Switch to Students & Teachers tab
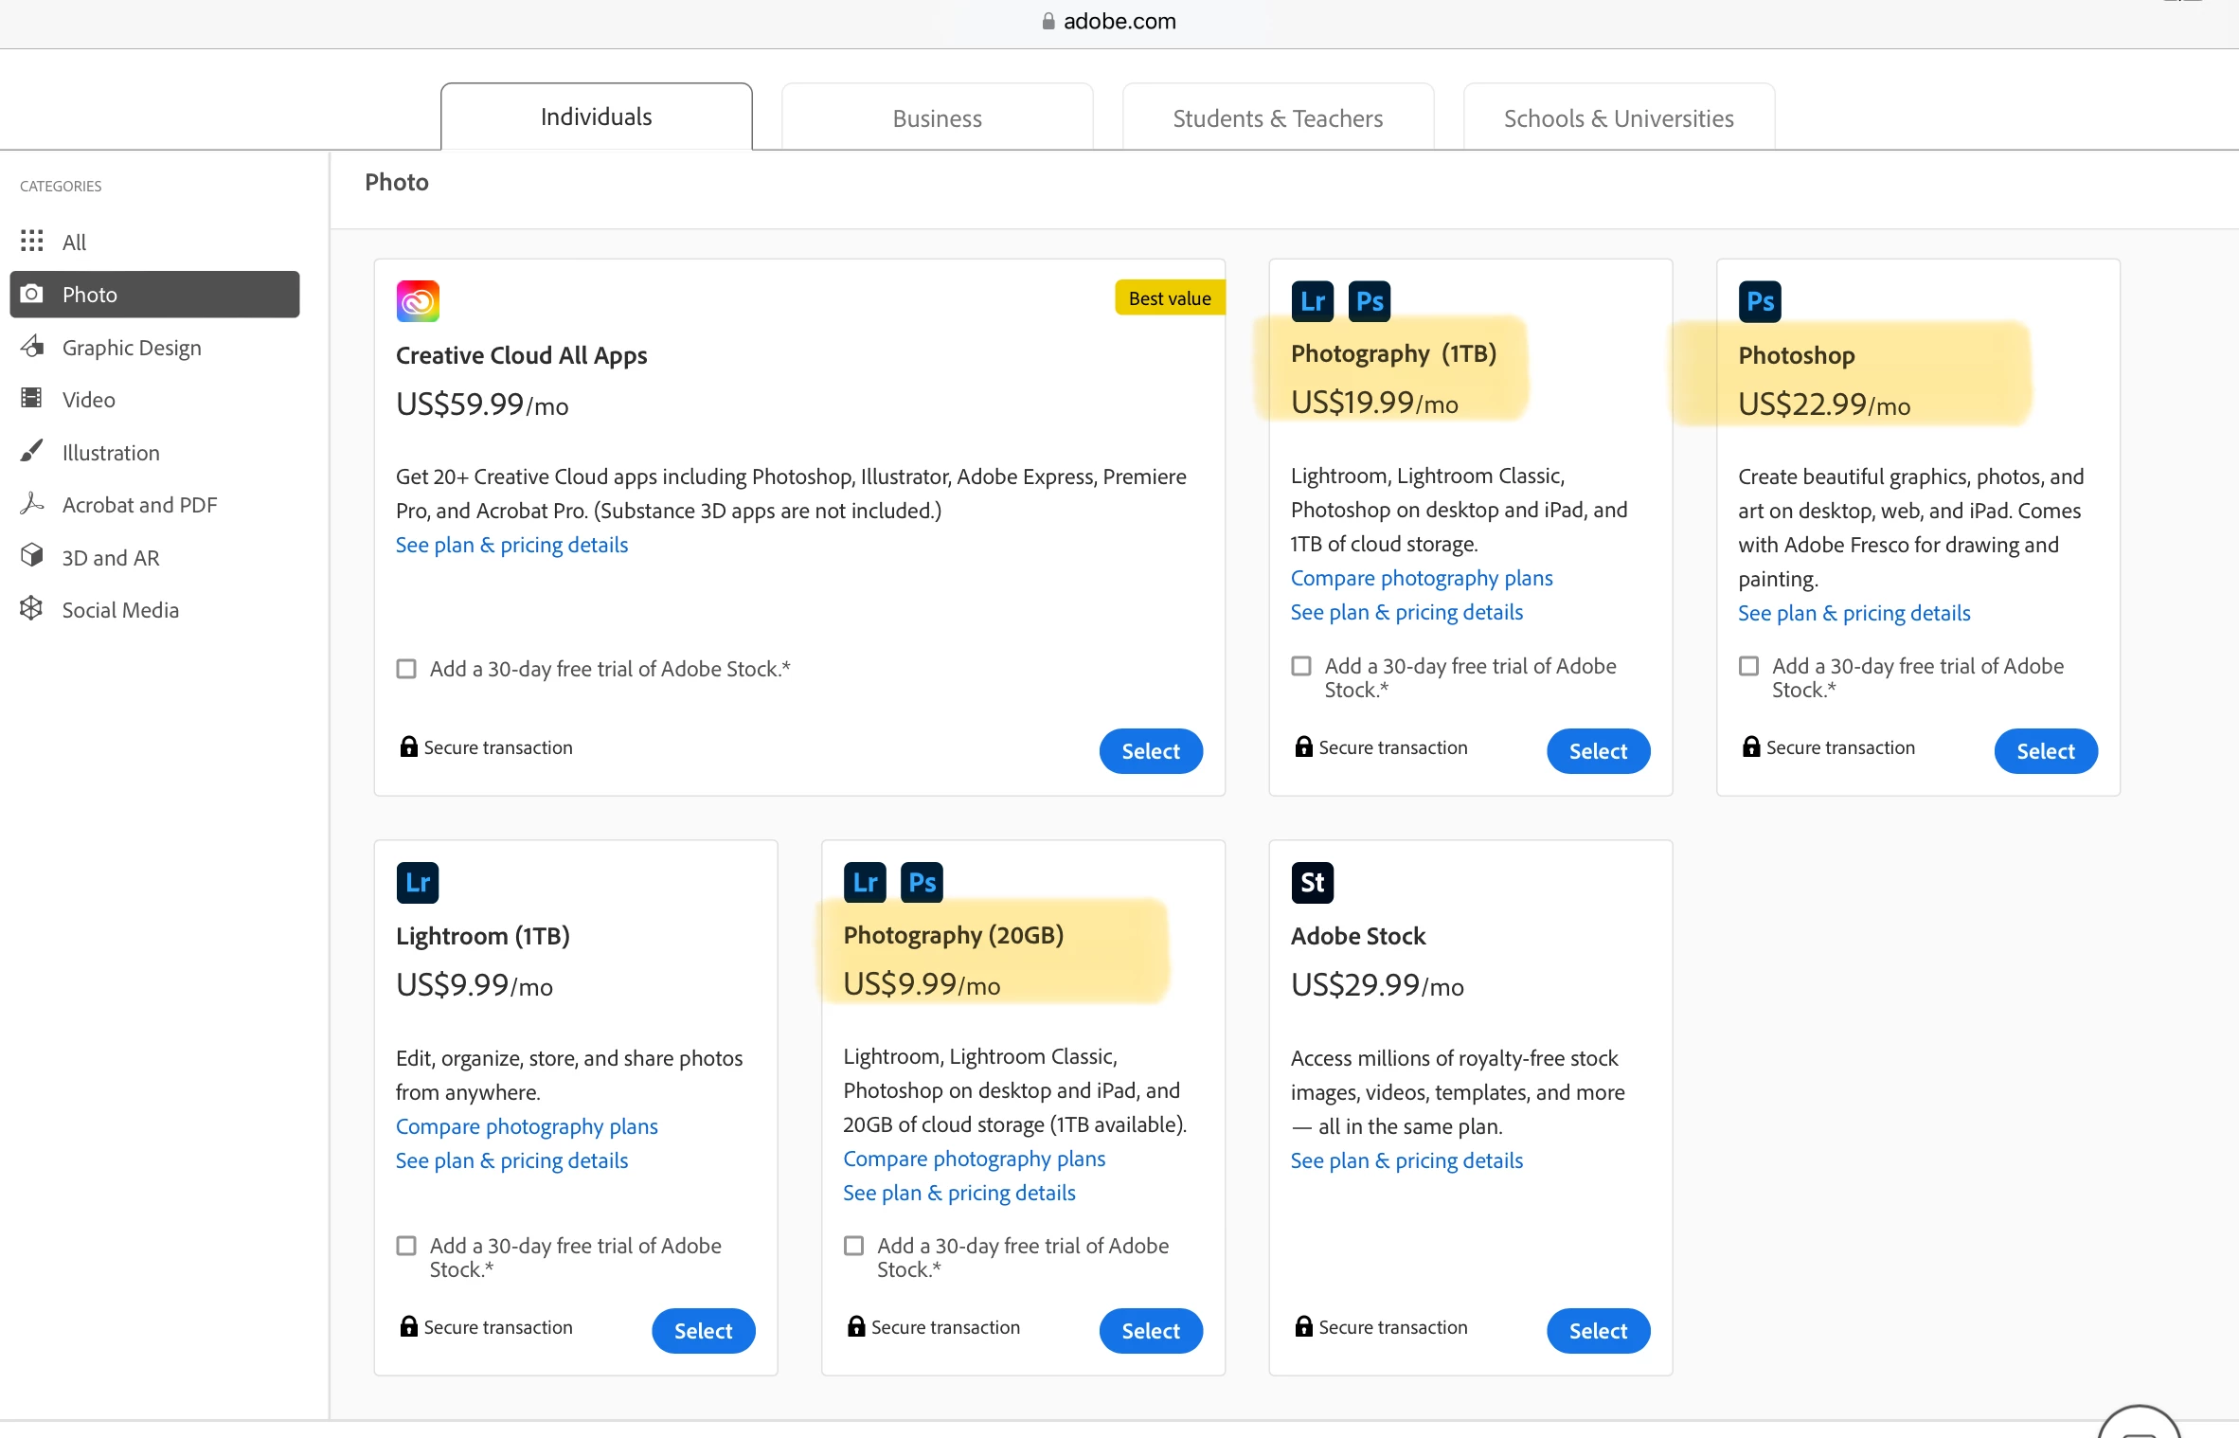This screenshot has height=1438, width=2239. (1278, 118)
